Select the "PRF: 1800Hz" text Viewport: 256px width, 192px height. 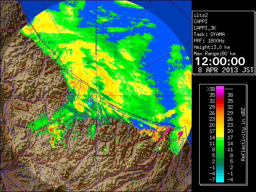point(209,41)
